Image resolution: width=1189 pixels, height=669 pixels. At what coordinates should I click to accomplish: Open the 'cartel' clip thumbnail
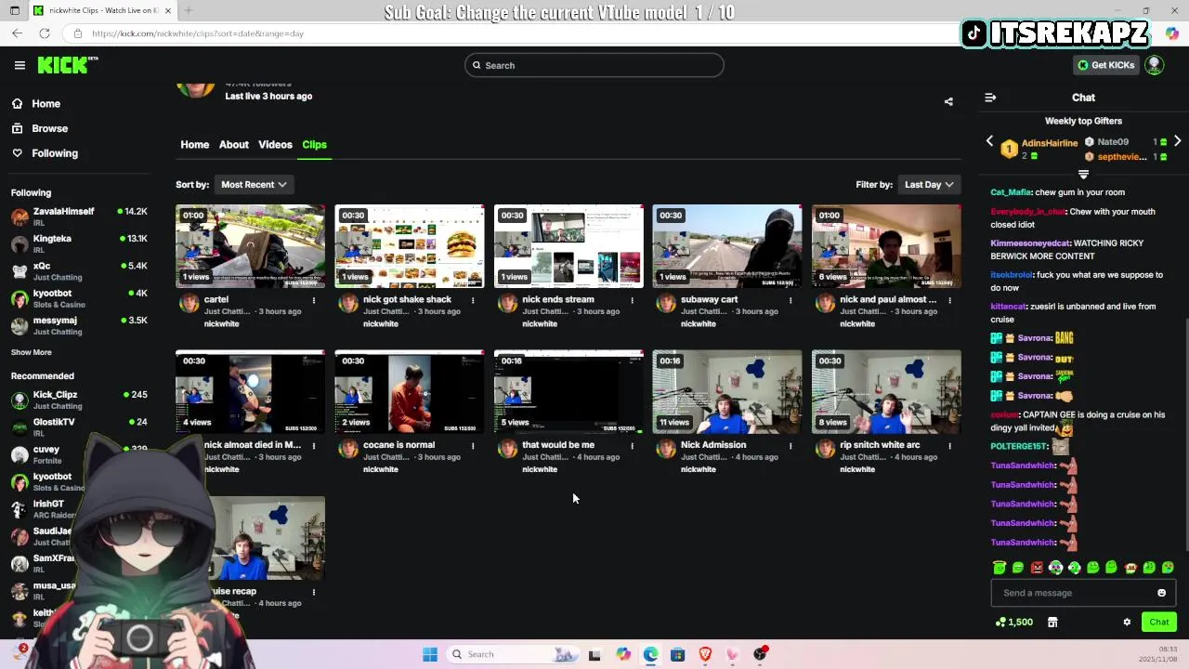pyautogui.click(x=250, y=246)
